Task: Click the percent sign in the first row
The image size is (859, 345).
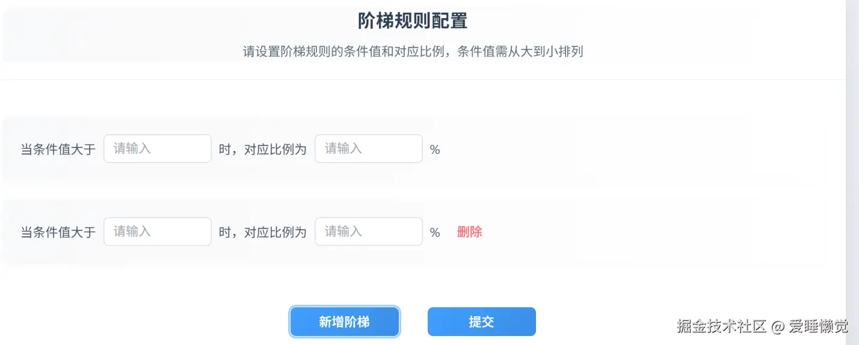Action: [435, 150]
